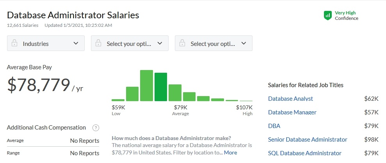Open the third 'Select your opti...' dropdown
The height and width of the screenshot is (163, 386).
tap(244, 44)
